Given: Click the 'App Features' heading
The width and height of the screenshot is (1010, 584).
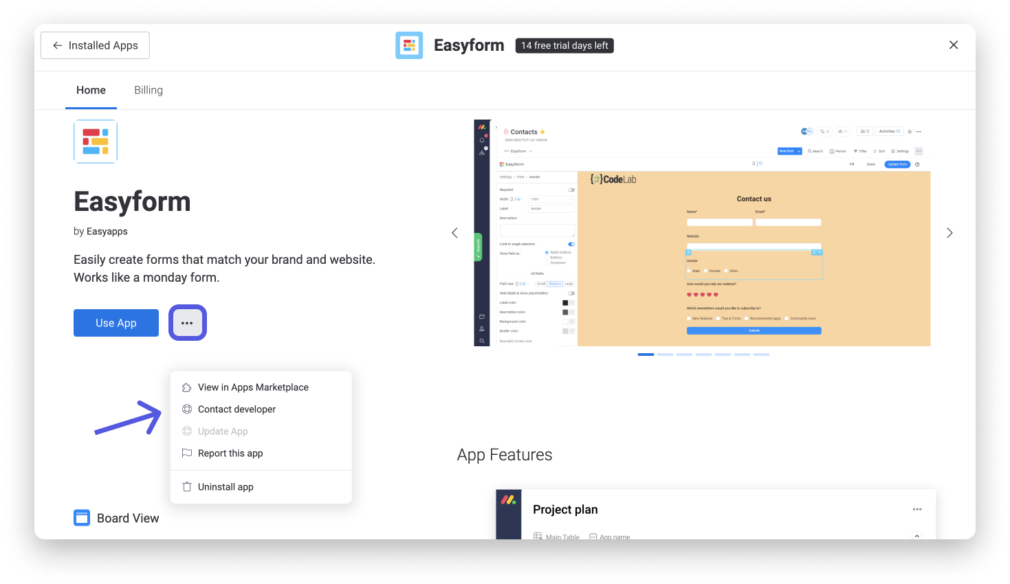Looking at the screenshot, I should click(x=505, y=455).
